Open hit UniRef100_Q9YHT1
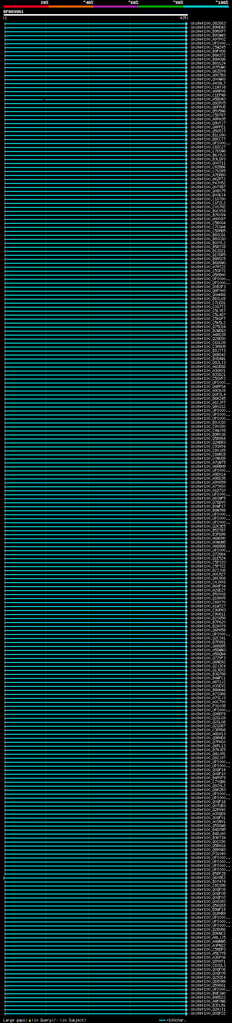Viewport: 232px width, 1023px height. click(208, 961)
